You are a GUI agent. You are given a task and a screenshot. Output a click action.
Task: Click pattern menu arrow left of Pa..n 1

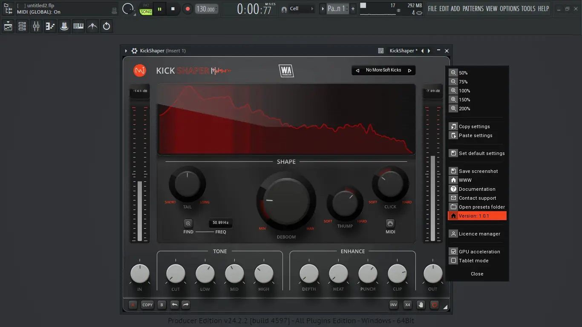coord(323,9)
